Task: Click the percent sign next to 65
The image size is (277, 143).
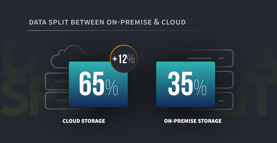Action: (x=112, y=88)
